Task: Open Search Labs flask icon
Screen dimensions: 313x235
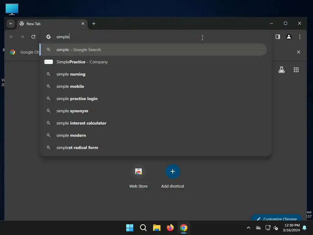Action: pos(282,70)
